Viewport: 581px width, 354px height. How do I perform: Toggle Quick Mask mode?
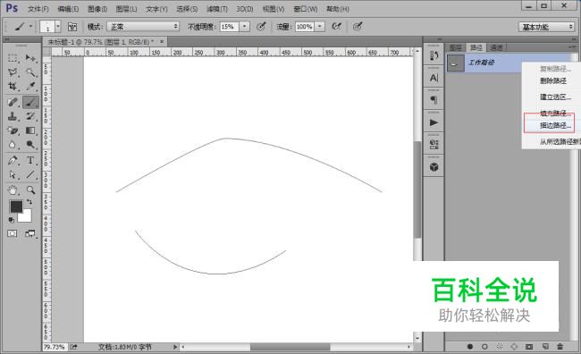tap(13, 233)
